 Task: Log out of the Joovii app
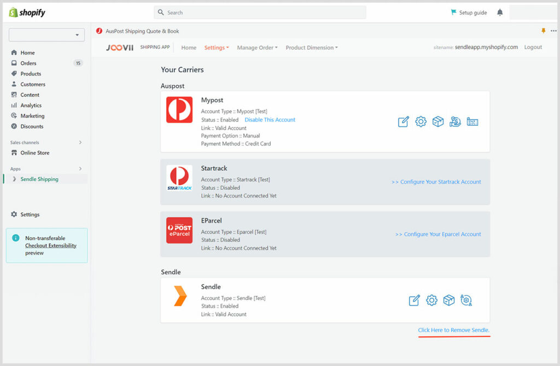tap(533, 47)
